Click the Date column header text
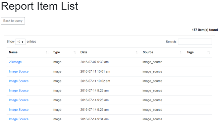This screenshot has height=126, width=218. tap(84, 52)
